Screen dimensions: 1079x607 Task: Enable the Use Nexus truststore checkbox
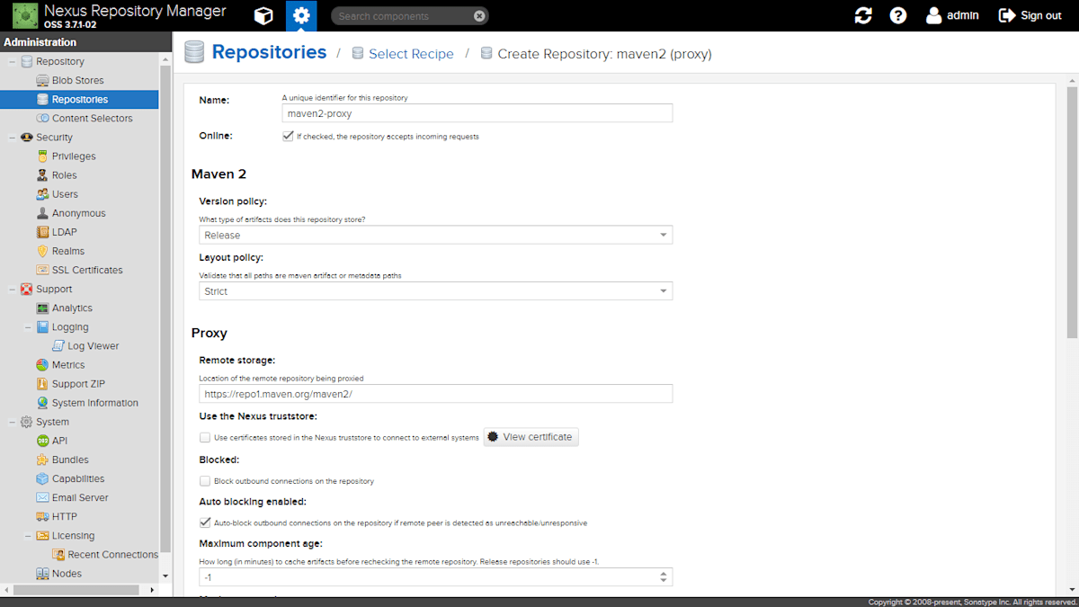click(205, 437)
